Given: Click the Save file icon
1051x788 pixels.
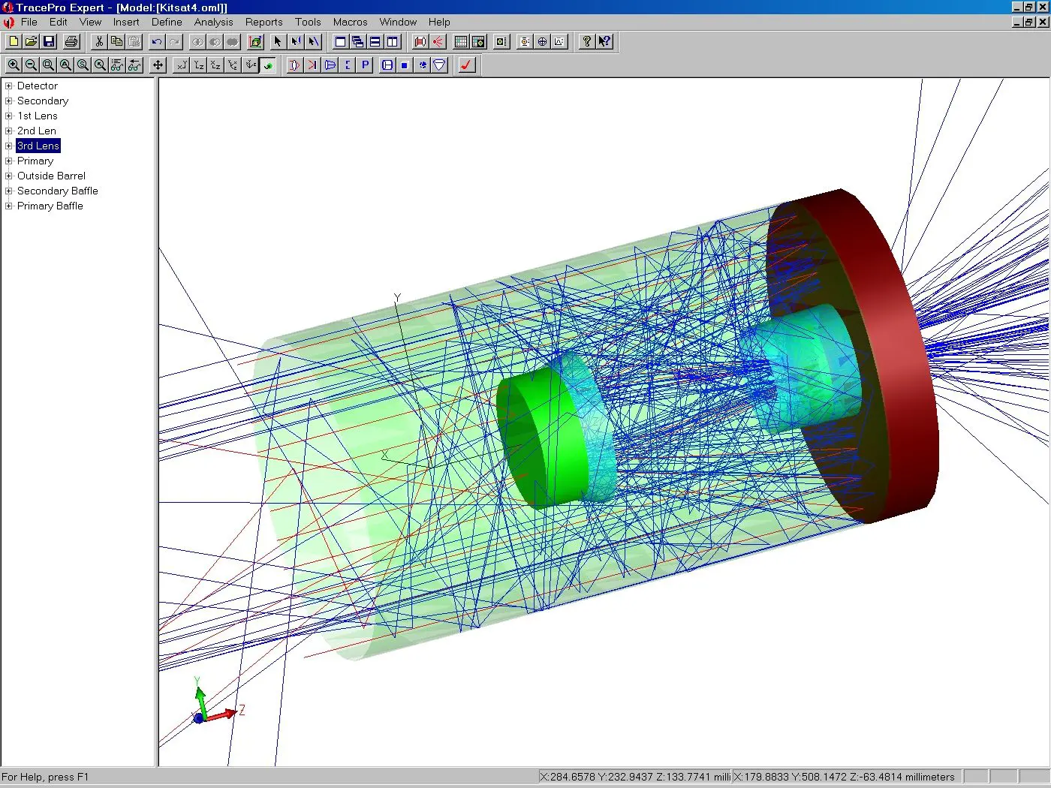Looking at the screenshot, I should click(49, 42).
